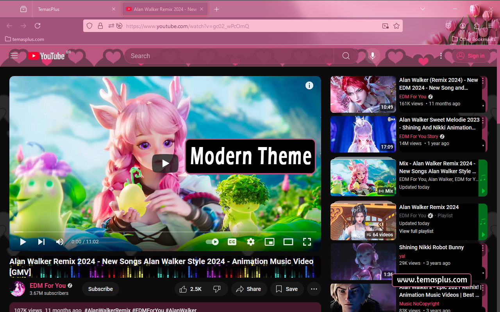This screenshot has height=312, width=500.
Task: Seek on the video progress bar
Action: (165, 232)
